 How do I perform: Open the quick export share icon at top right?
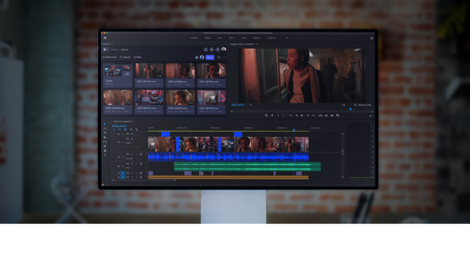[372, 38]
